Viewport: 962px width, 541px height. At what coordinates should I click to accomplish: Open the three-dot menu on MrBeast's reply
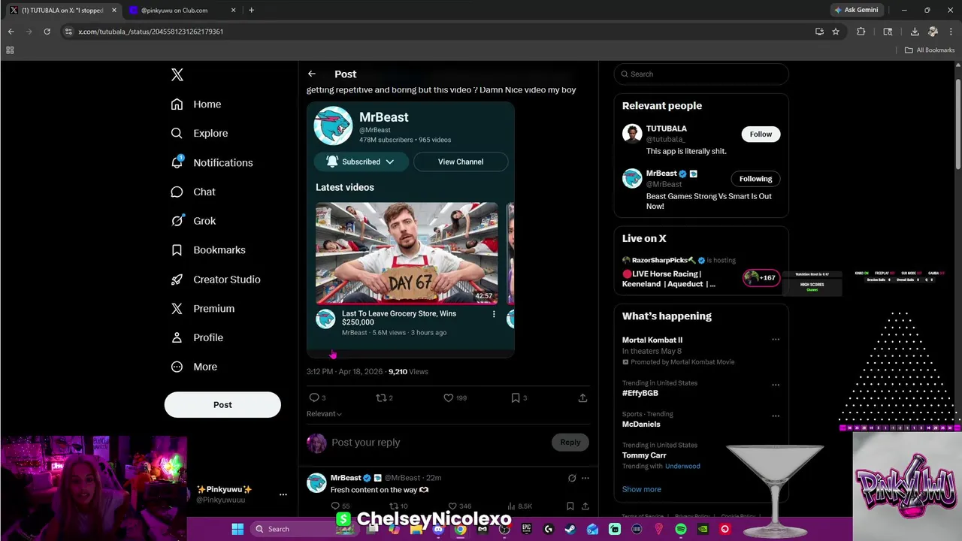[585, 478]
